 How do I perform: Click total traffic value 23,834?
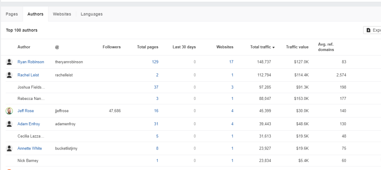[x=265, y=161]
